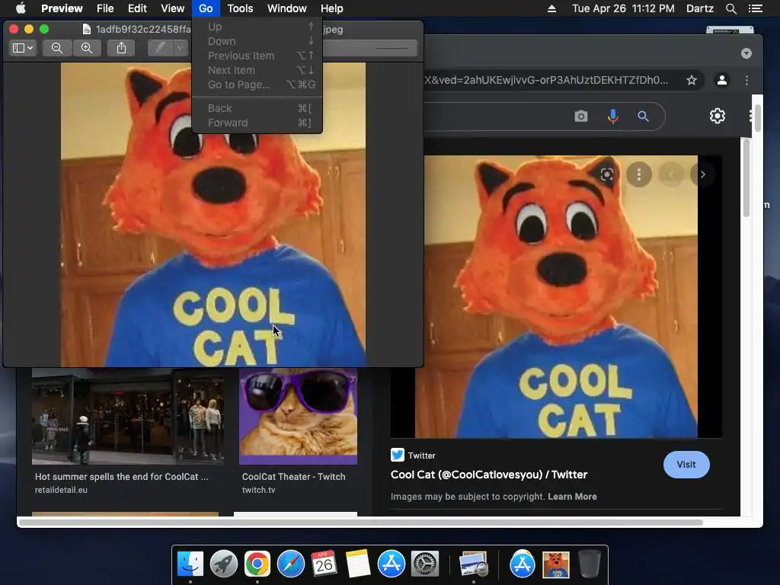This screenshot has width=780, height=585.
Task: Click Chrome tab search dropdown arrow
Action: (x=746, y=53)
